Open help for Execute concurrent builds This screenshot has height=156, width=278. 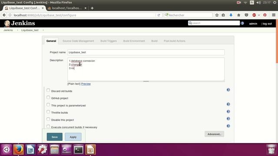pos(228,126)
